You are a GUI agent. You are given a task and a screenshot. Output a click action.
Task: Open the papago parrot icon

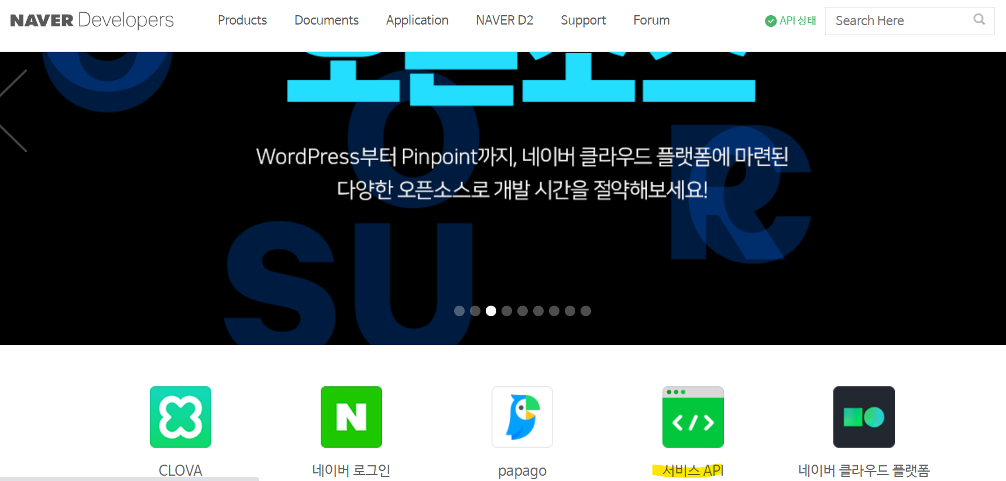coord(522,417)
